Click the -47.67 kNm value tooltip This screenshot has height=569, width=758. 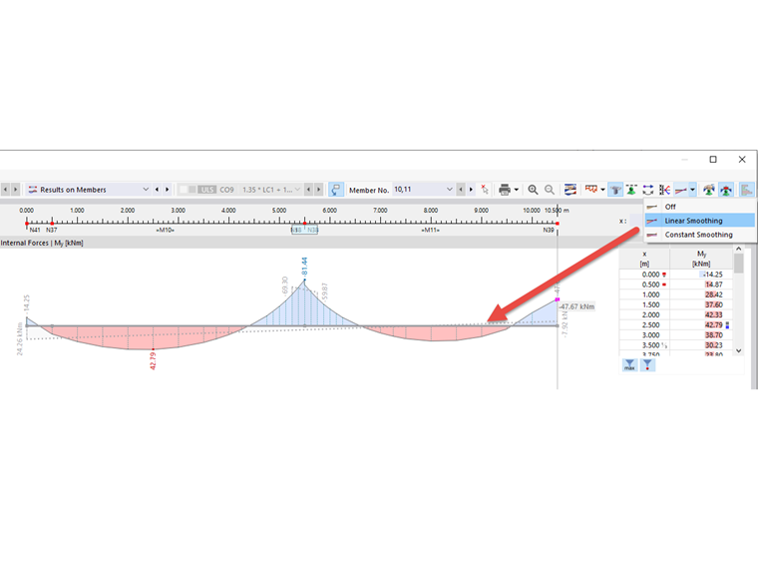pyautogui.click(x=577, y=306)
